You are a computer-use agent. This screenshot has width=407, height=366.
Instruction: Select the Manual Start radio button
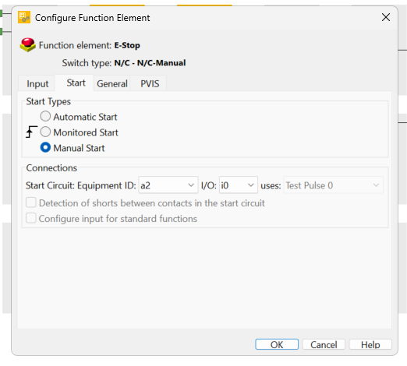(x=45, y=147)
